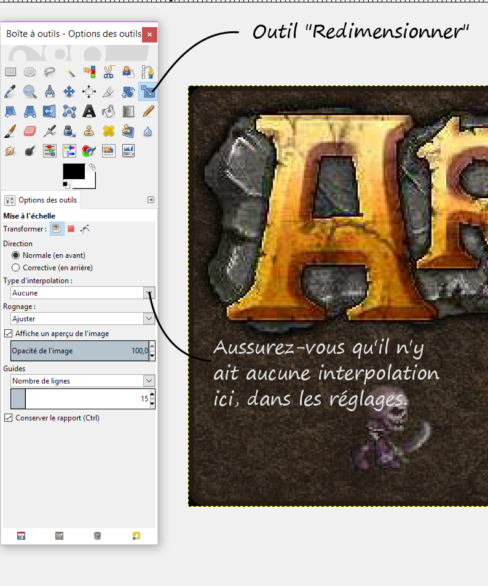Open the Type d'interpolation dropdown

point(82,293)
